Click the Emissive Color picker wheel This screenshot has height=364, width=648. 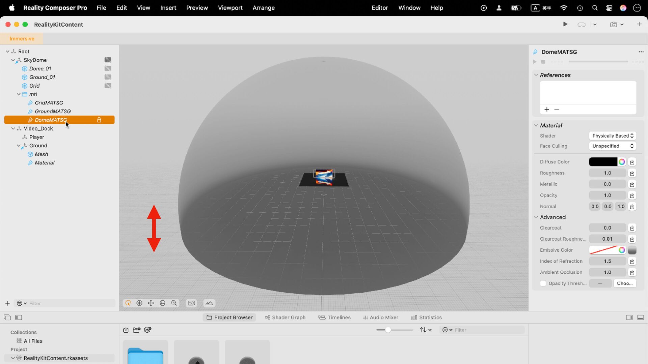pyautogui.click(x=622, y=250)
